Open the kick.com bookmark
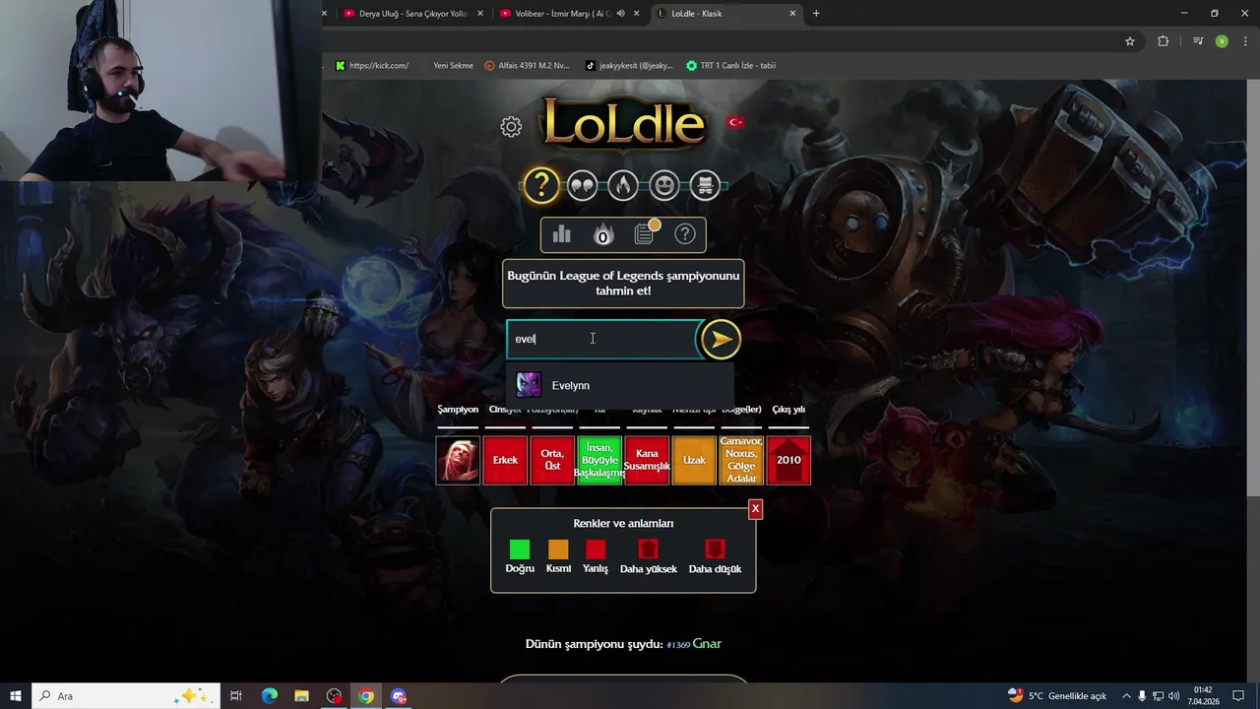 [x=372, y=66]
